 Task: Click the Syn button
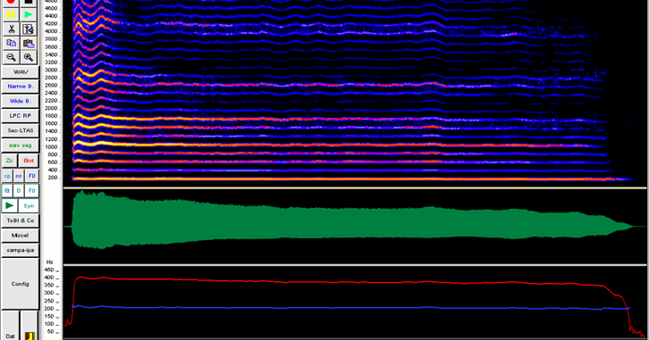29,205
